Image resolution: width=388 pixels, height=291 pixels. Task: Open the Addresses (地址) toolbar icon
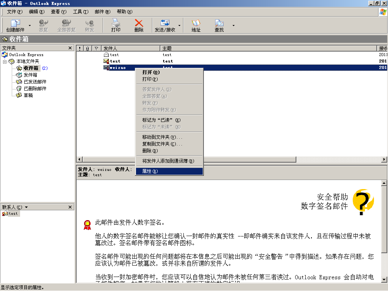[x=196, y=25]
